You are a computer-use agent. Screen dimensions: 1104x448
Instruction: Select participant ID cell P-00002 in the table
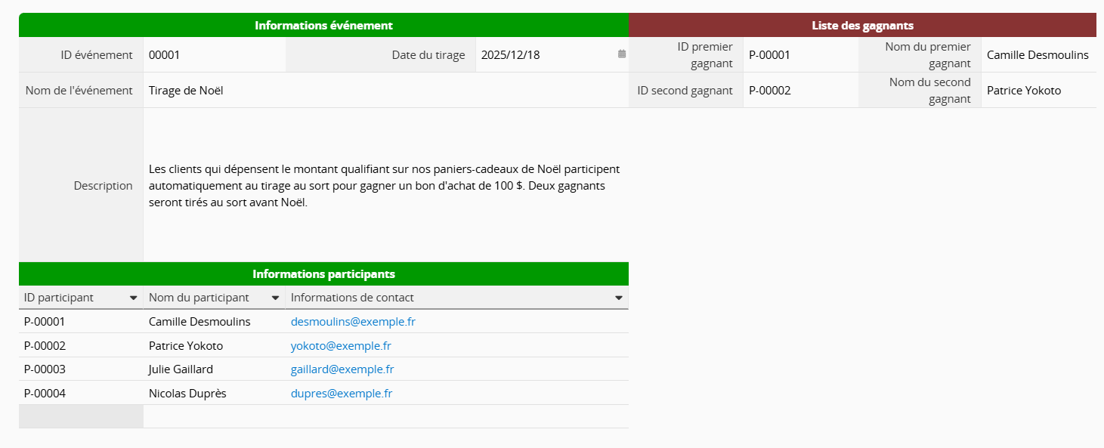pyautogui.click(x=81, y=345)
